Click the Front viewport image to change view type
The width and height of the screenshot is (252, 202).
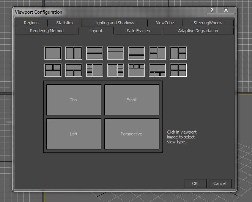pyautogui.click(x=132, y=100)
